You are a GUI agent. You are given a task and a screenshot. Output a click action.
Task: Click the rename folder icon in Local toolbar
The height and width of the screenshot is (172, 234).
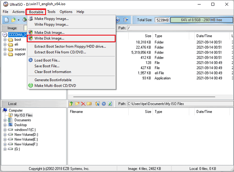[89, 104]
